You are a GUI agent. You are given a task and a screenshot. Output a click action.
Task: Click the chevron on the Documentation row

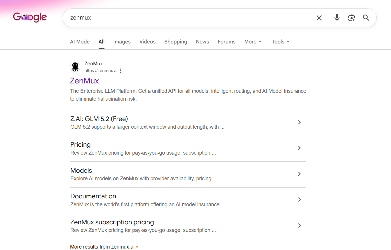point(299,200)
